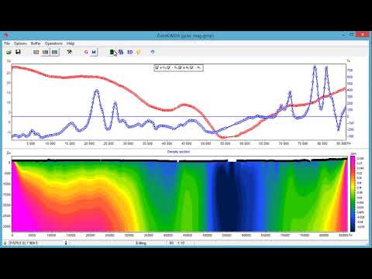Open the Help menu
This screenshot has height=279, width=372.
click(x=71, y=43)
